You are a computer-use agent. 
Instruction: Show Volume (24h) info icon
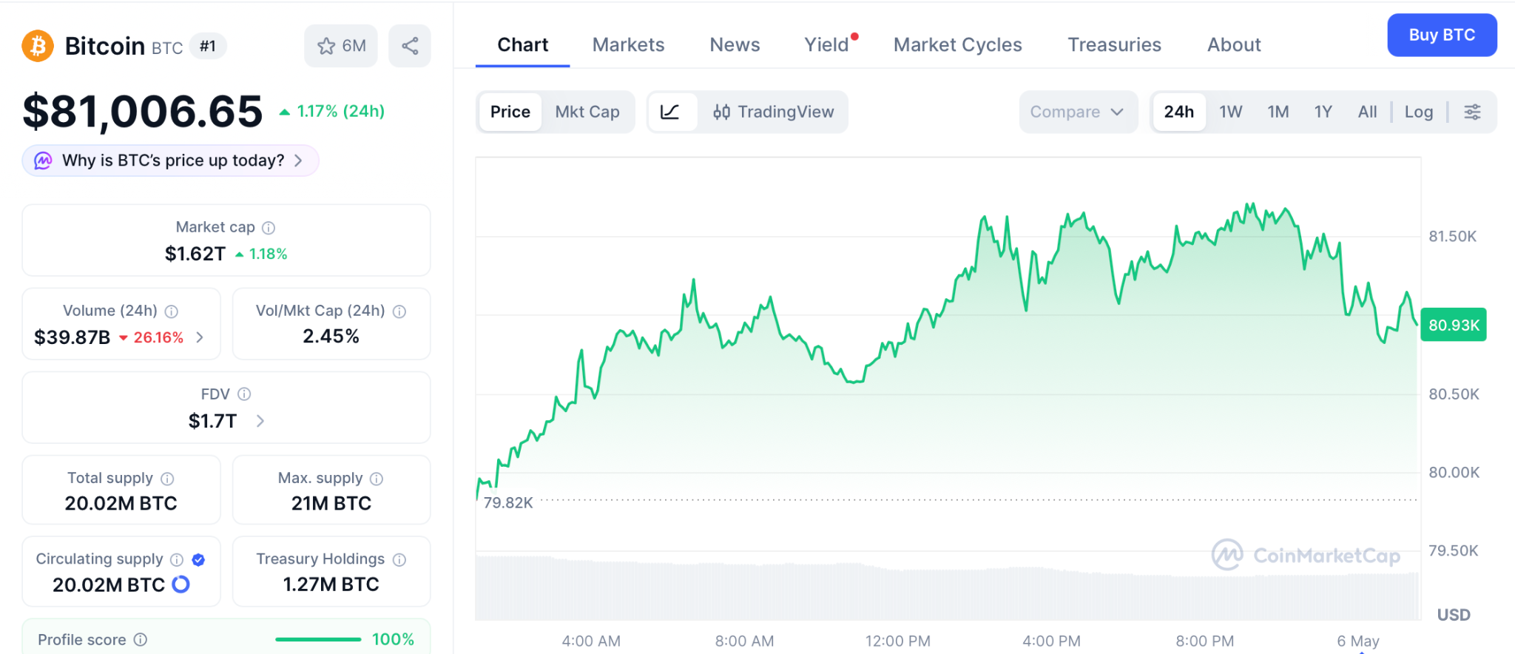(172, 311)
